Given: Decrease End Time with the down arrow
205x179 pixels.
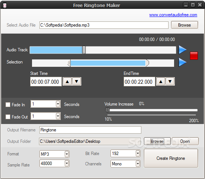Looking at the screenshot, I should pyautogui.click(x=170, y=82).
